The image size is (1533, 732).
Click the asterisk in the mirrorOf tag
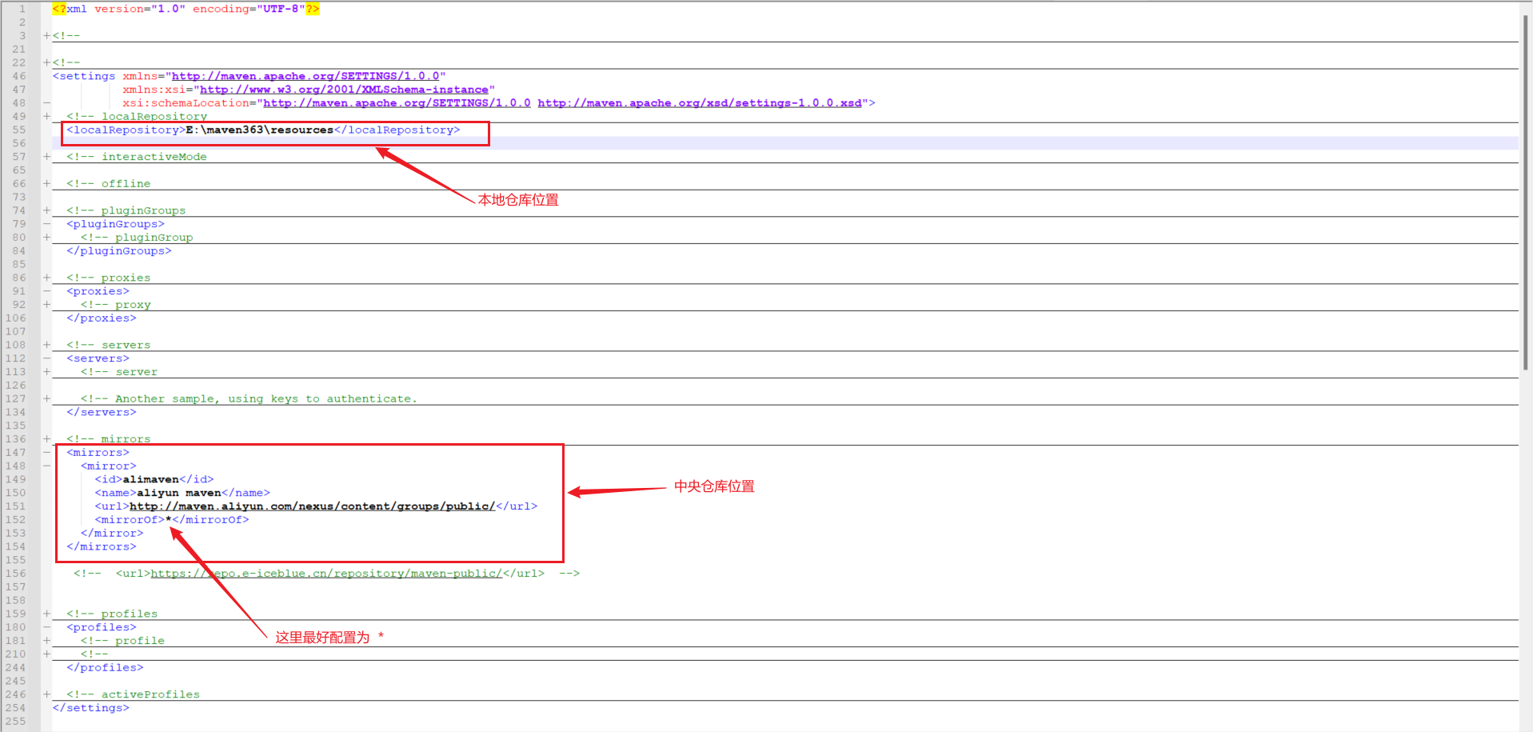(x=168, y=520)
